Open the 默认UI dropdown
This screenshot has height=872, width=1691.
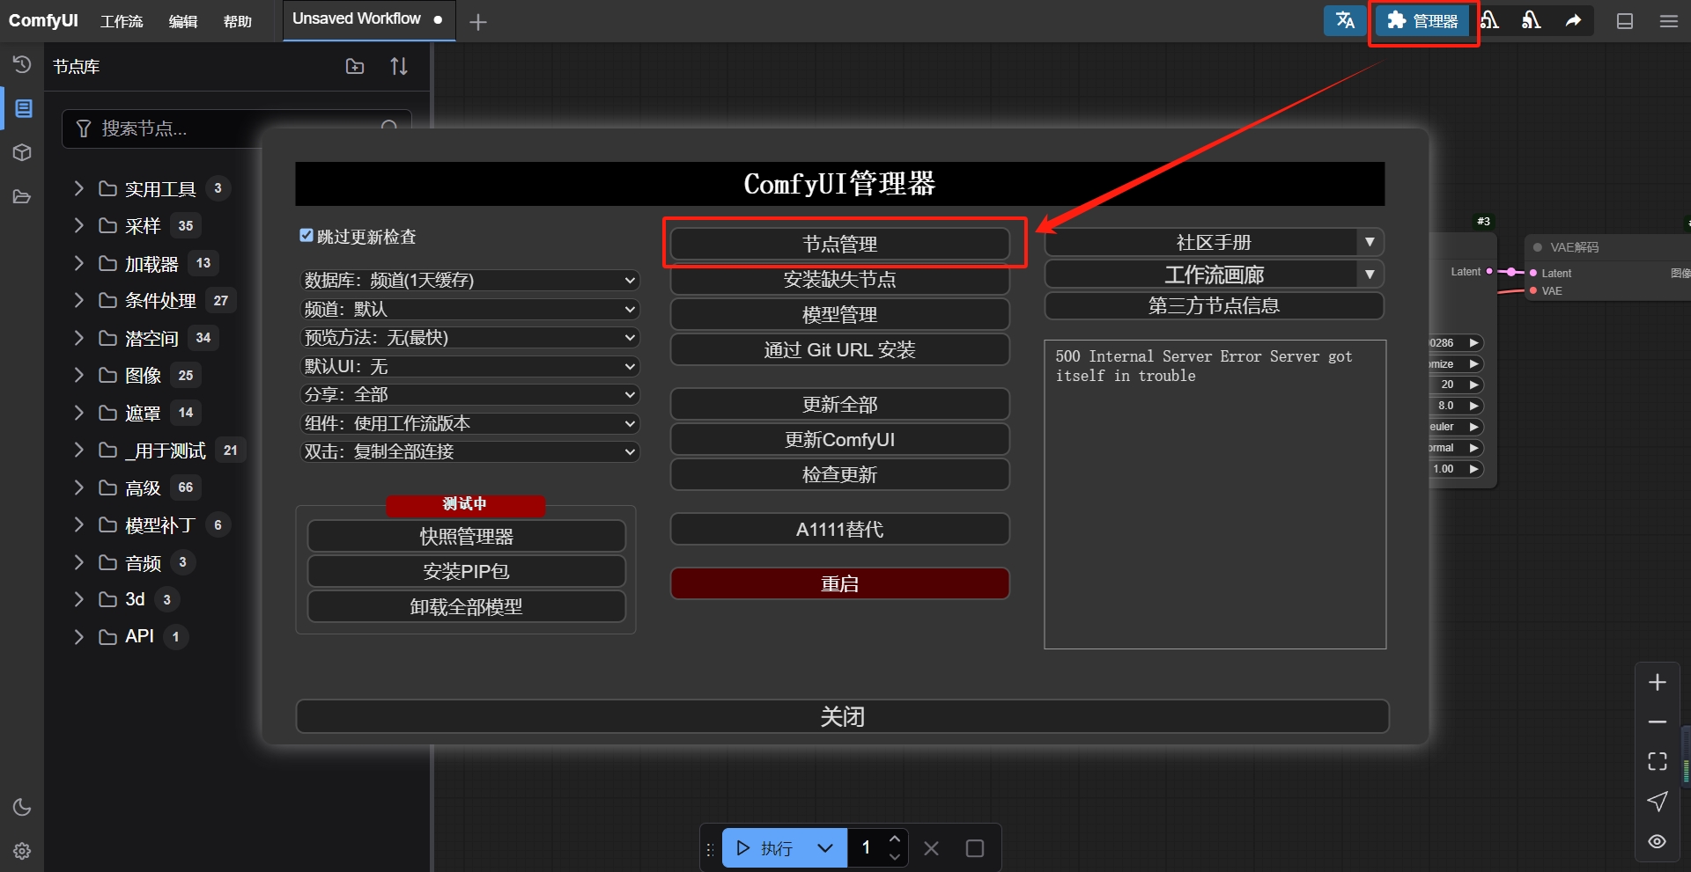point(469,366)
